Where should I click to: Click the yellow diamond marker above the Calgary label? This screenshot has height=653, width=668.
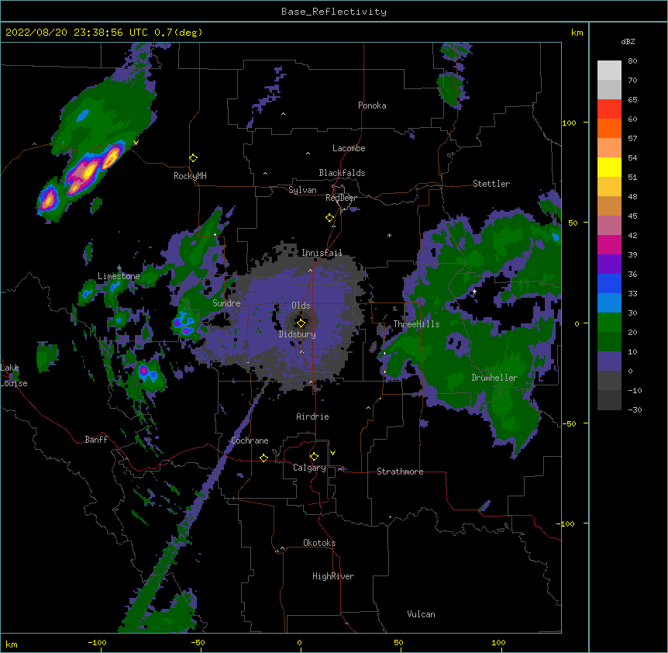(x=314, y=457)
